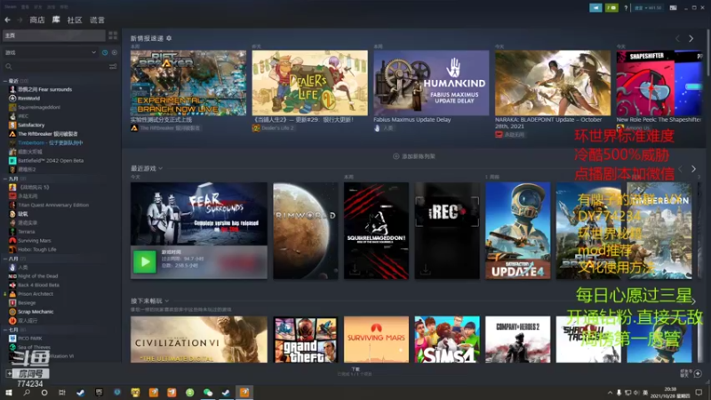Open Steam help question mark

626,8
